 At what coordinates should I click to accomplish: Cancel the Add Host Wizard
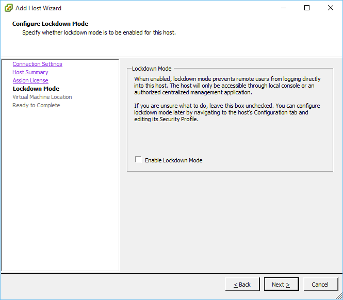[320, 285]
